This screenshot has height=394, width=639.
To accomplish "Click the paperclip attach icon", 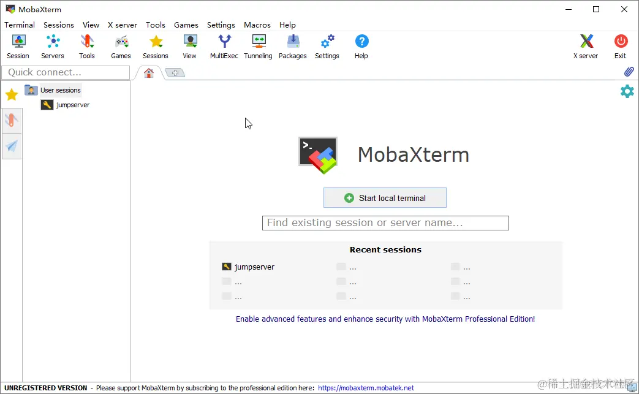I will click(629, 72).
